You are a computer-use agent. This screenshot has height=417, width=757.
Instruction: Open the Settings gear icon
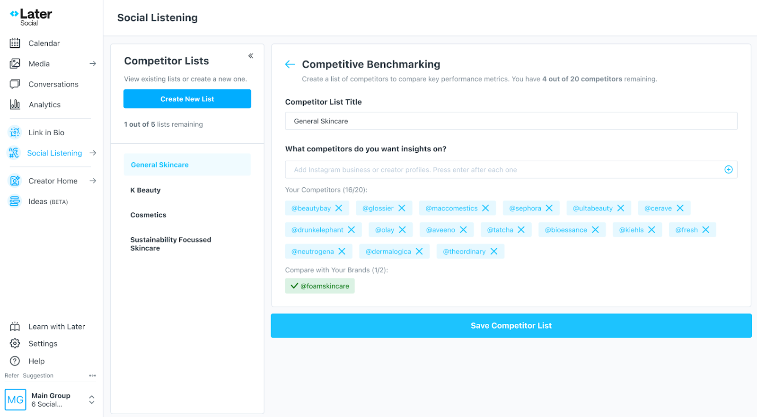click(15, 343)
